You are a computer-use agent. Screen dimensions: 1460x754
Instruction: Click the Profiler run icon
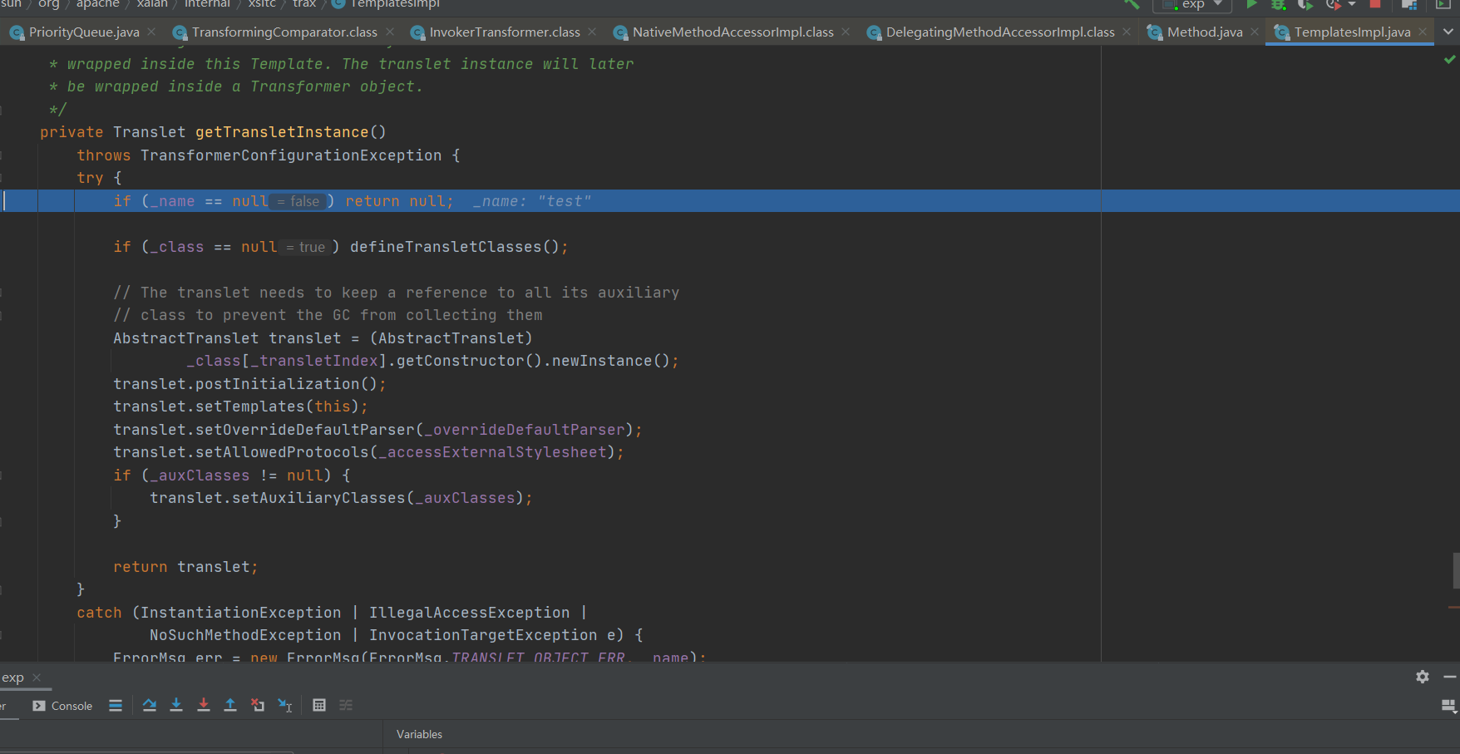click(x=1333, y=4)
